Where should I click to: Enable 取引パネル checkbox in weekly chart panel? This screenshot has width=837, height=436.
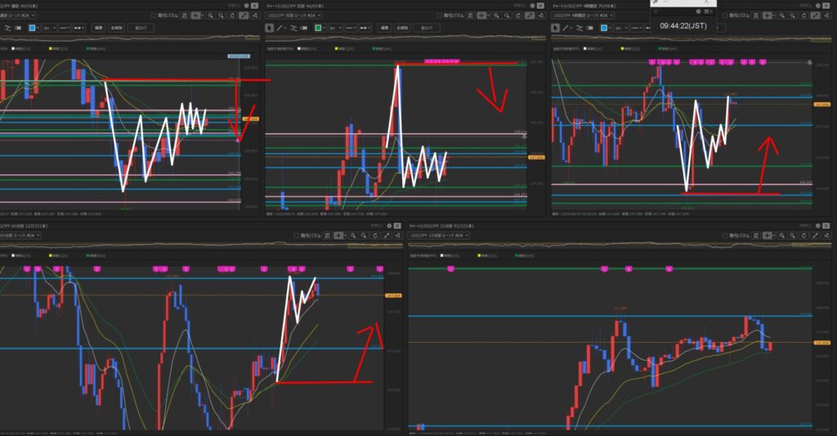[x=154, y=16]
